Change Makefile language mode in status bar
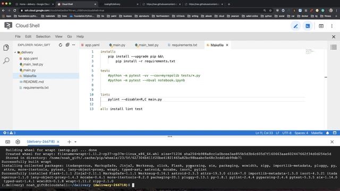The height and width of the screenshot is (191, 340). coord(317,133)
